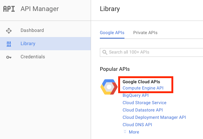Viewport: 203px width, 139px height.
Task: Open Dashboard in the sidebar
Action: point(45,30)
